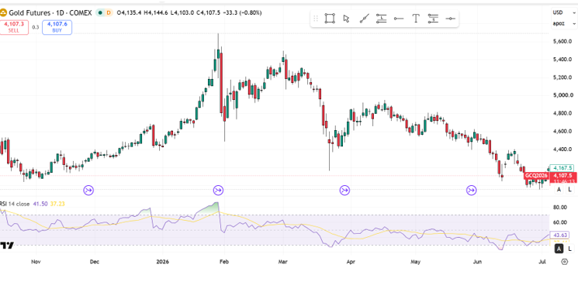This screenshot has height=292, width=578.
Task: Click the Jul label on the time axis
Action: click(x=542, y=262)
